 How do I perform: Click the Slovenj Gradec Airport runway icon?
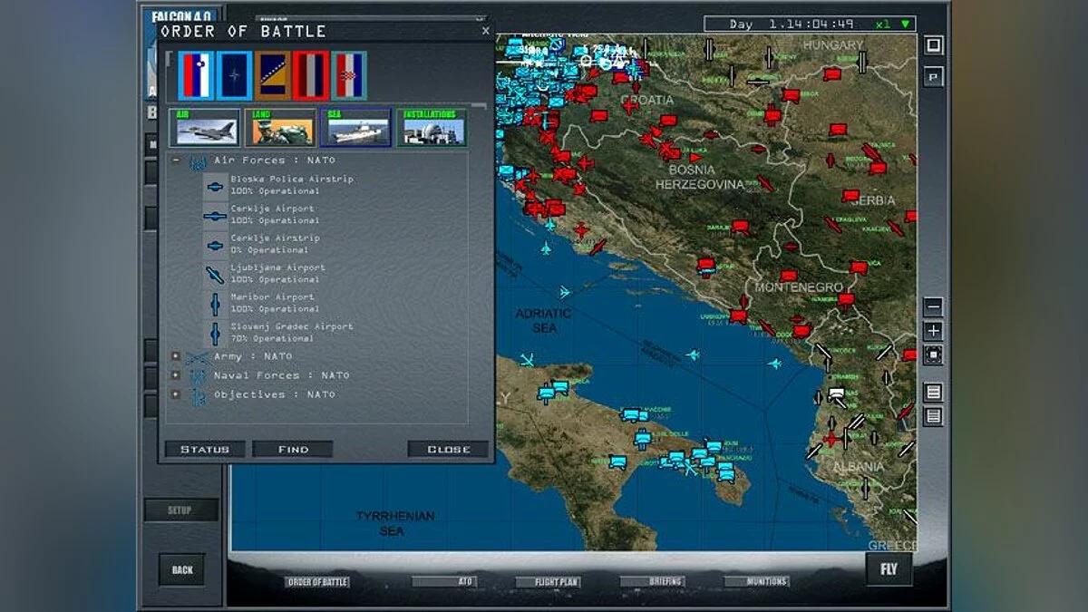click(x=216, y=333)
